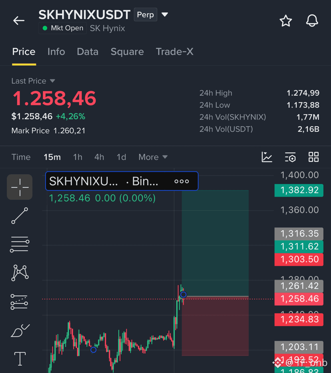331x373 pixels.
Task: Open chart settings icon
Action: (x=290, y=157)
